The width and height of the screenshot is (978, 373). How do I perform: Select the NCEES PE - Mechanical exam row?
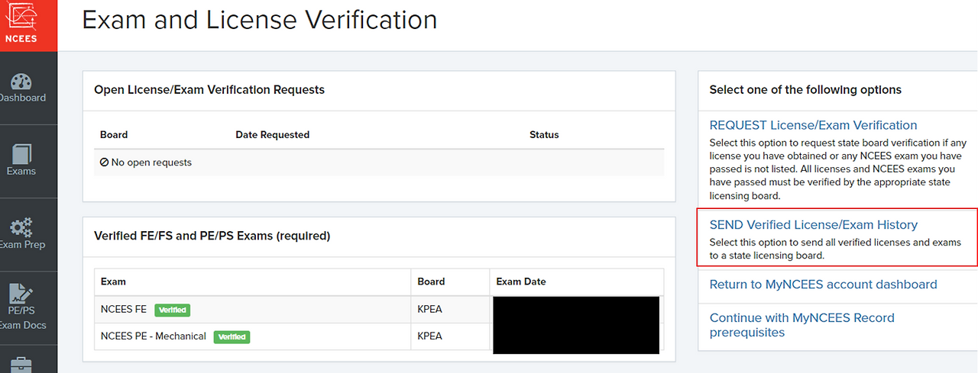pyautogui.click(x=379, y=336)
